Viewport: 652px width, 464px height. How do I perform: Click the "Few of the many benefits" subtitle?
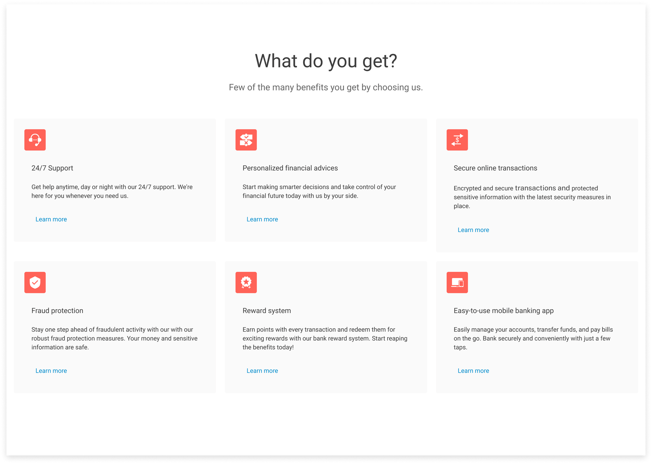(x=326, y=87)
